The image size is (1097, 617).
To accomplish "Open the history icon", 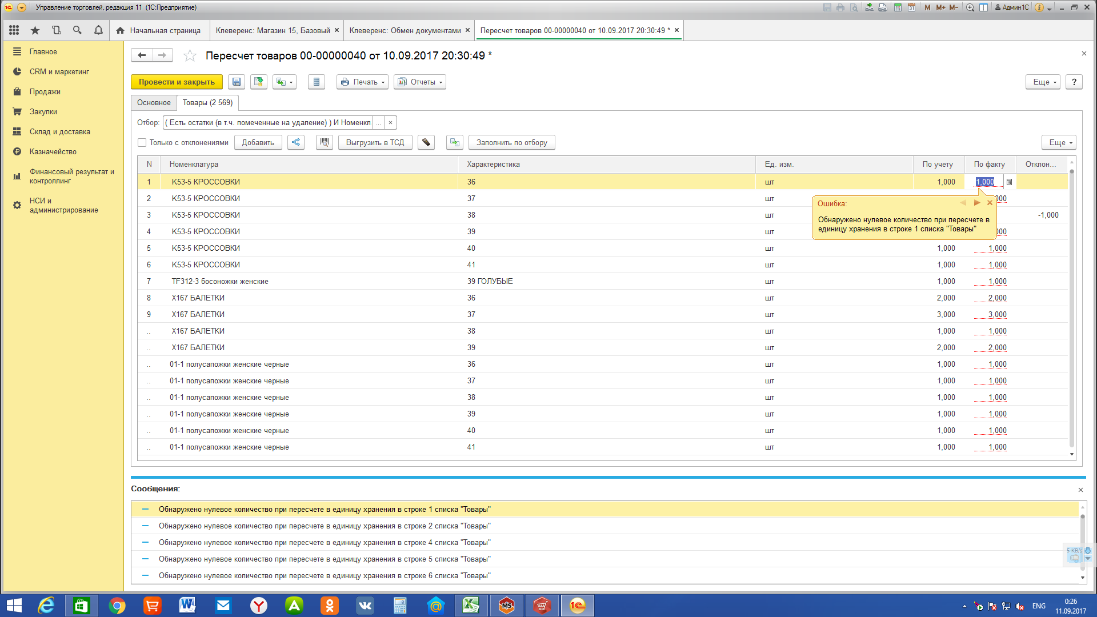I will pos(56,30).
